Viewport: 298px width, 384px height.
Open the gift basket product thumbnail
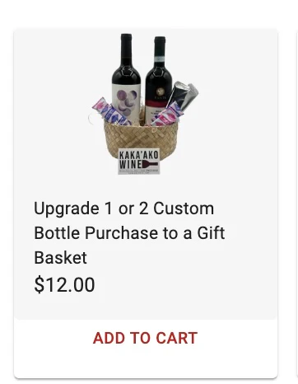click(145, 104)
